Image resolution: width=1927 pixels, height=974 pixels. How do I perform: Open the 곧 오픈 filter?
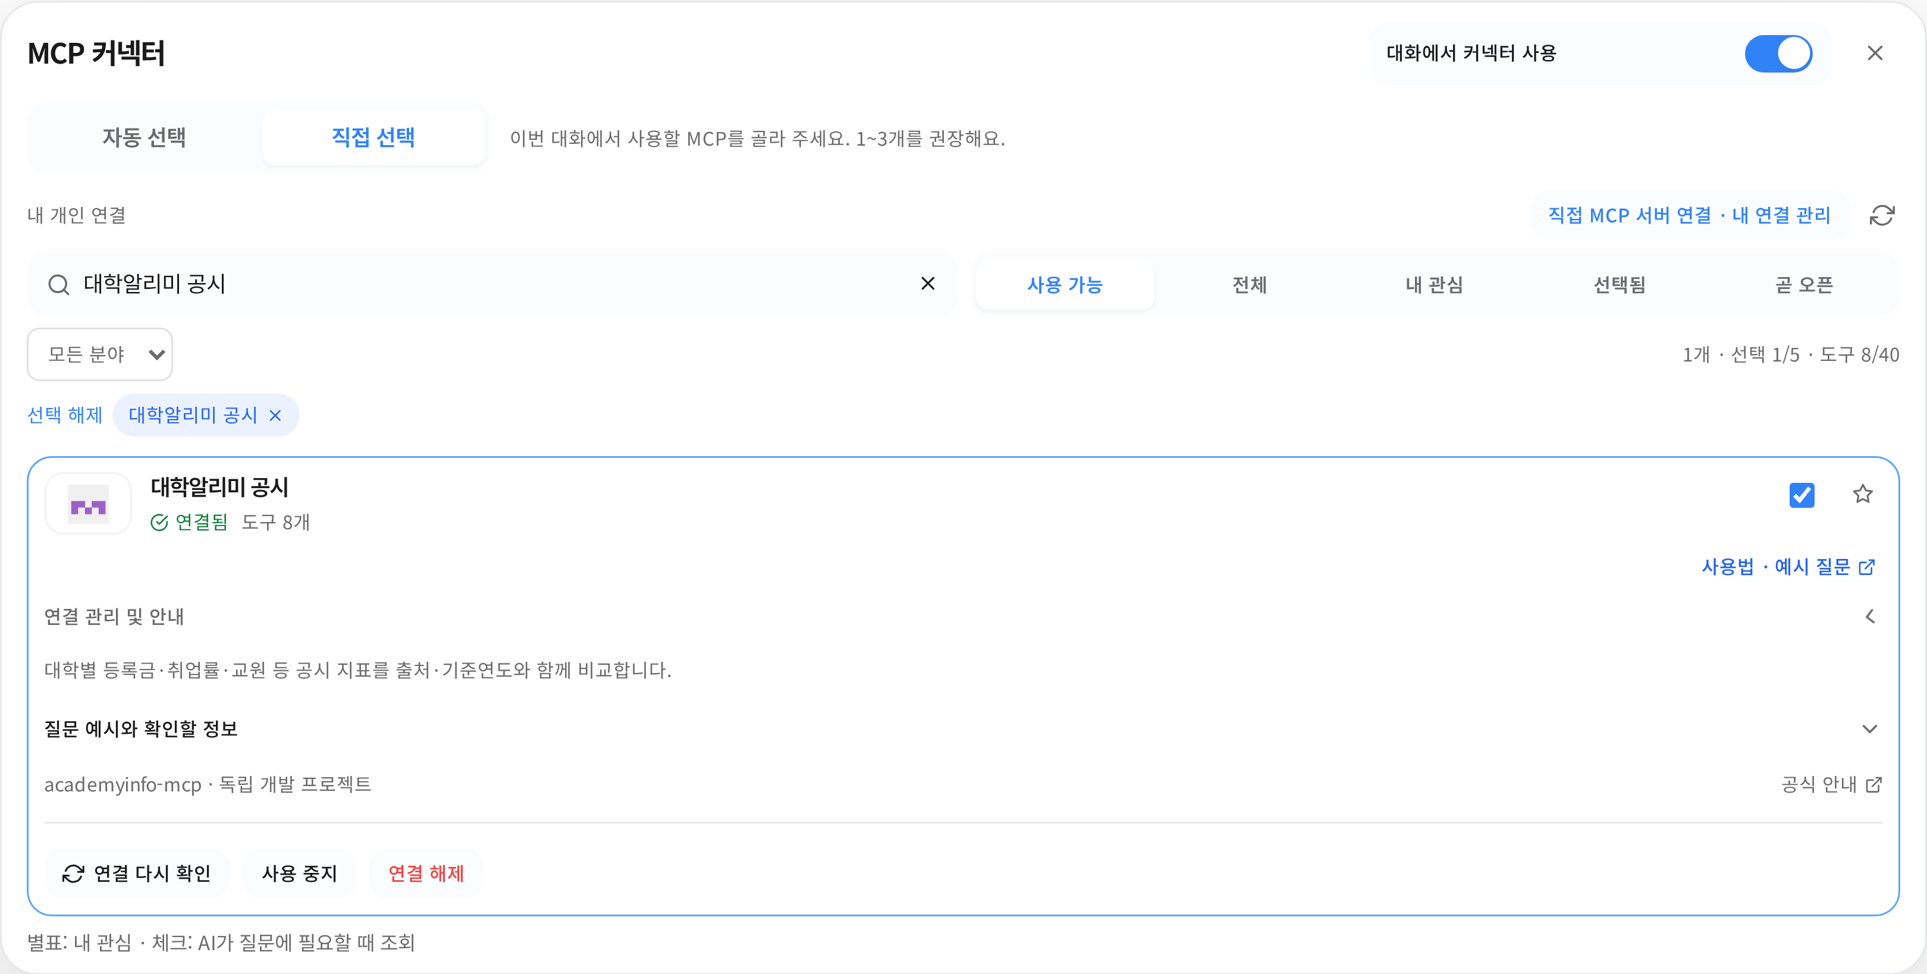click(1803, 285)
